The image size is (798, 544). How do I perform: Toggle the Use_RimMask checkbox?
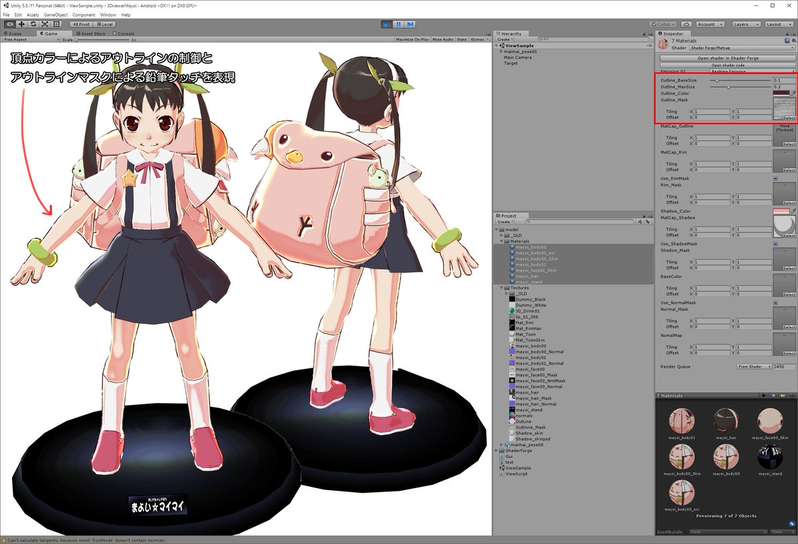pos(775,179)
